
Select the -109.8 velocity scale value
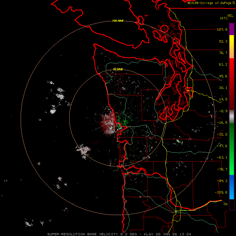pos(221,192)
